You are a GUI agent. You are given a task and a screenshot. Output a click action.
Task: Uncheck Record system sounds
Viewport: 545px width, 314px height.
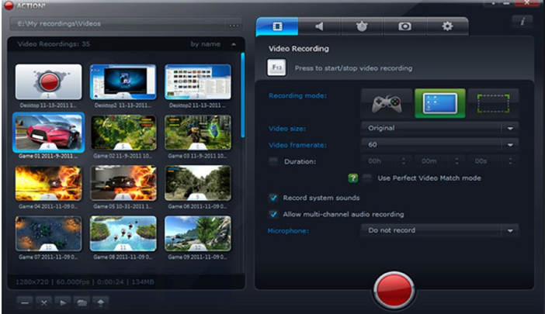[273, 198]
